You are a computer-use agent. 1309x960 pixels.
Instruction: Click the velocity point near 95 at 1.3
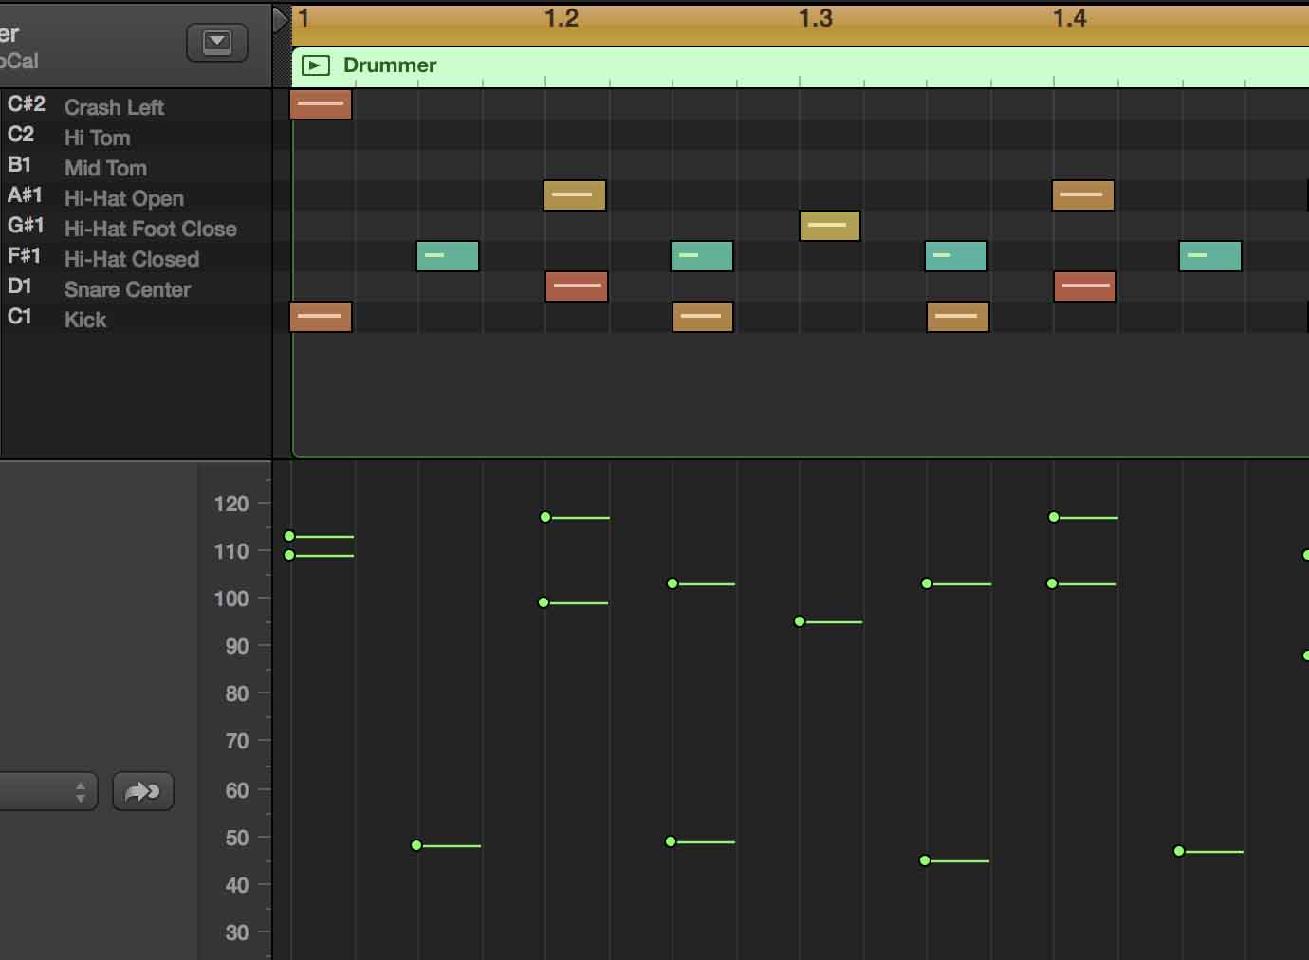pos(800,621)
